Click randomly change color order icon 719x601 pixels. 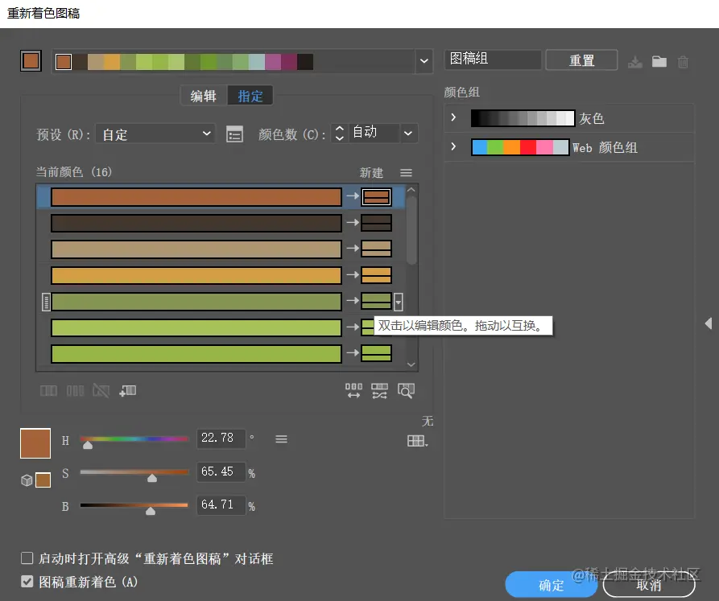(x=353, y=391)
